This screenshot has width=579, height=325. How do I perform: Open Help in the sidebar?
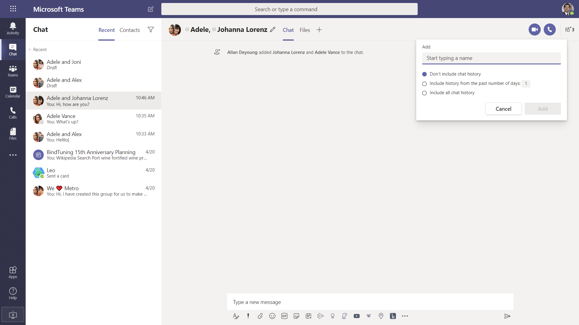[13, 293]
